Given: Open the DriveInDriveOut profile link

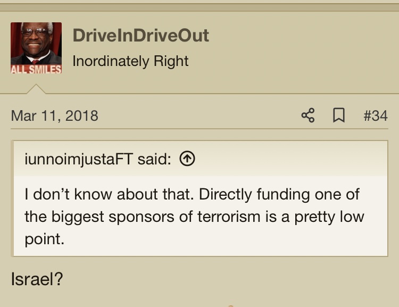Looking at the screenshot, I should coord(141,36).
